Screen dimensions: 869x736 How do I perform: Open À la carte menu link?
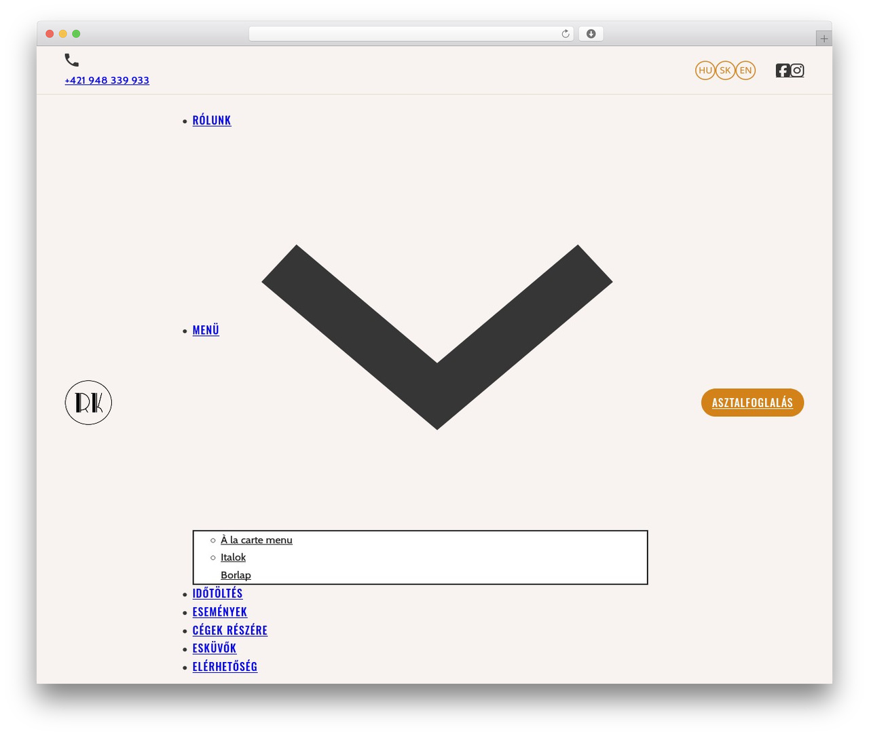pos(257,540)
